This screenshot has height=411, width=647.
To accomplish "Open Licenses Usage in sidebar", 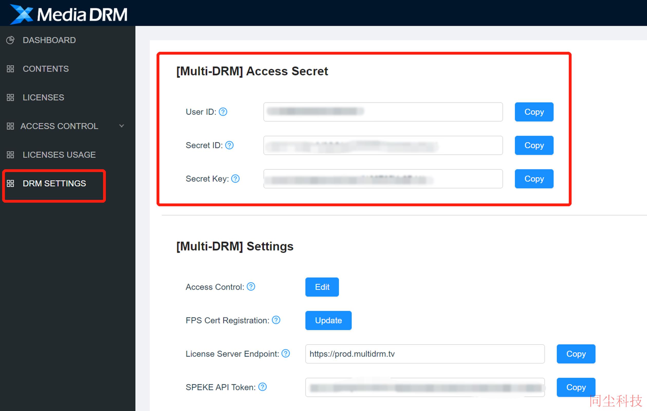I will 59,155.
